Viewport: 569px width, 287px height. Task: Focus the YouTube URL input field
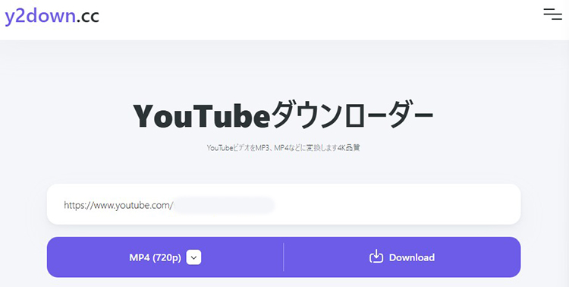284,204
